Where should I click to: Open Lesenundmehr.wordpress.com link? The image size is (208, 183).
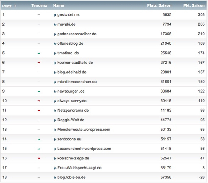84,149
